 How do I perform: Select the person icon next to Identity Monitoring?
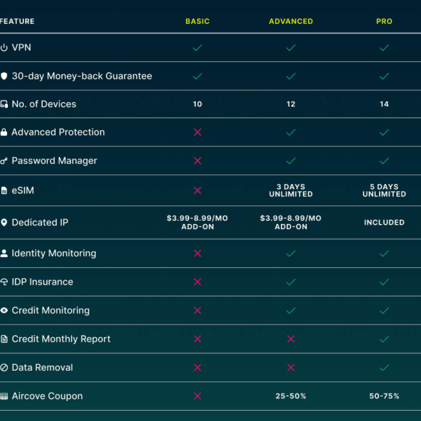[5, 253]
